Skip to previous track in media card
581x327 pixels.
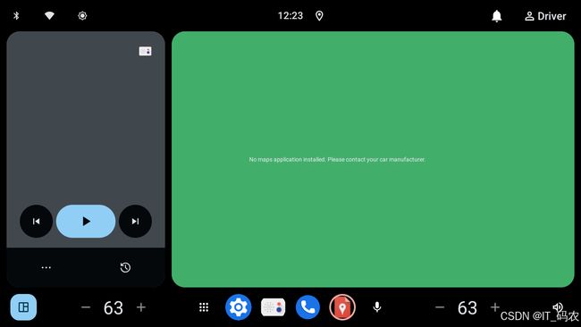(x=37, y=221)
